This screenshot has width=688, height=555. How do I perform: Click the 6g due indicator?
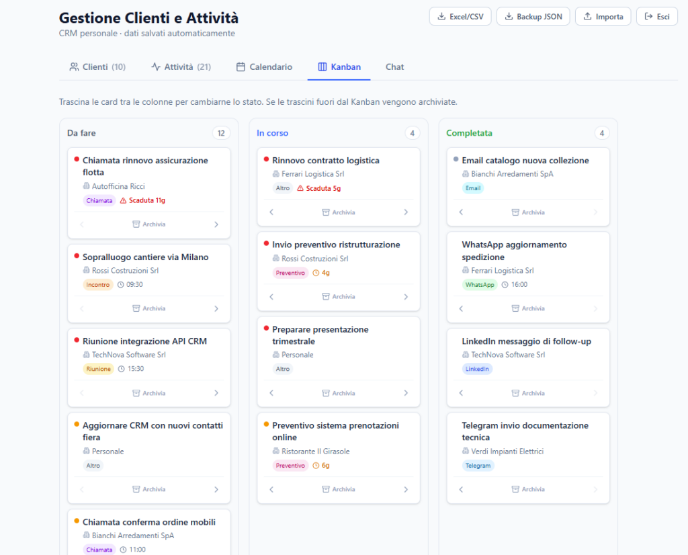(321, 466)
